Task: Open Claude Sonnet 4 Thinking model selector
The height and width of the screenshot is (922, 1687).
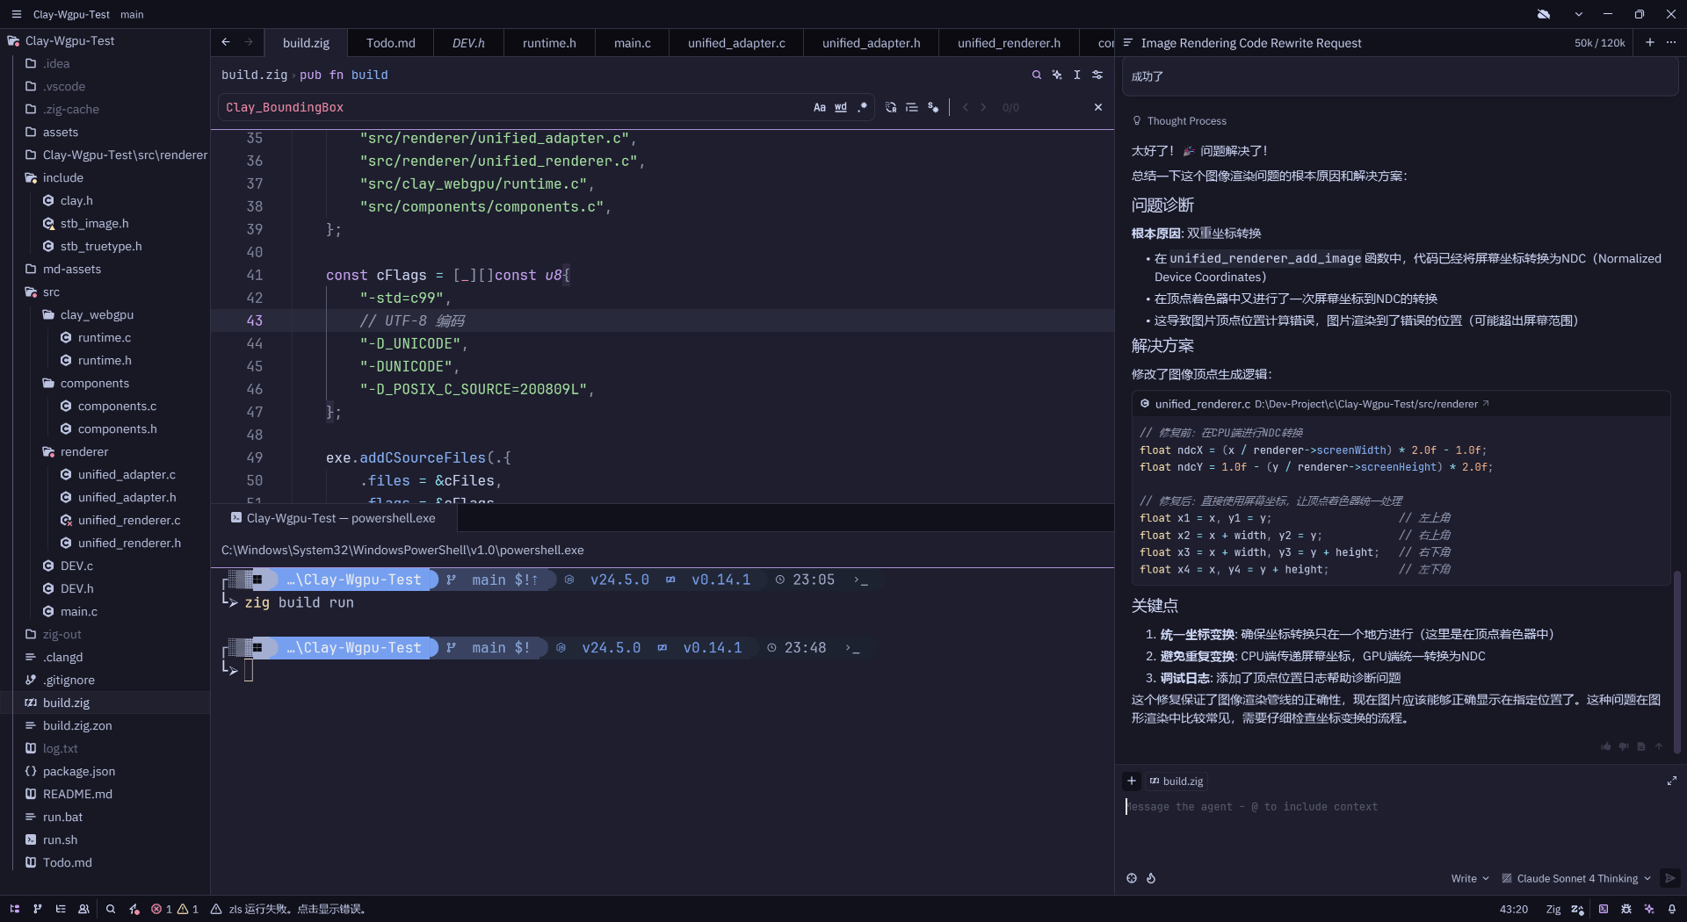Action: click(x=1576, y=878)
